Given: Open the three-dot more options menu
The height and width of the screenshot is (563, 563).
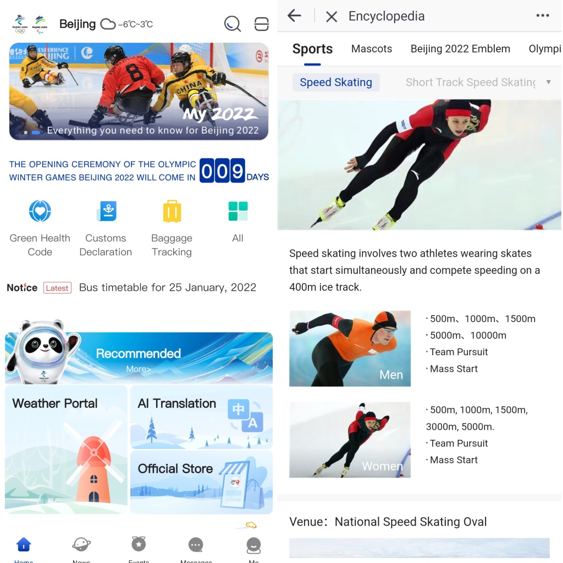Looking at the screenshot, I should [543, 15].
